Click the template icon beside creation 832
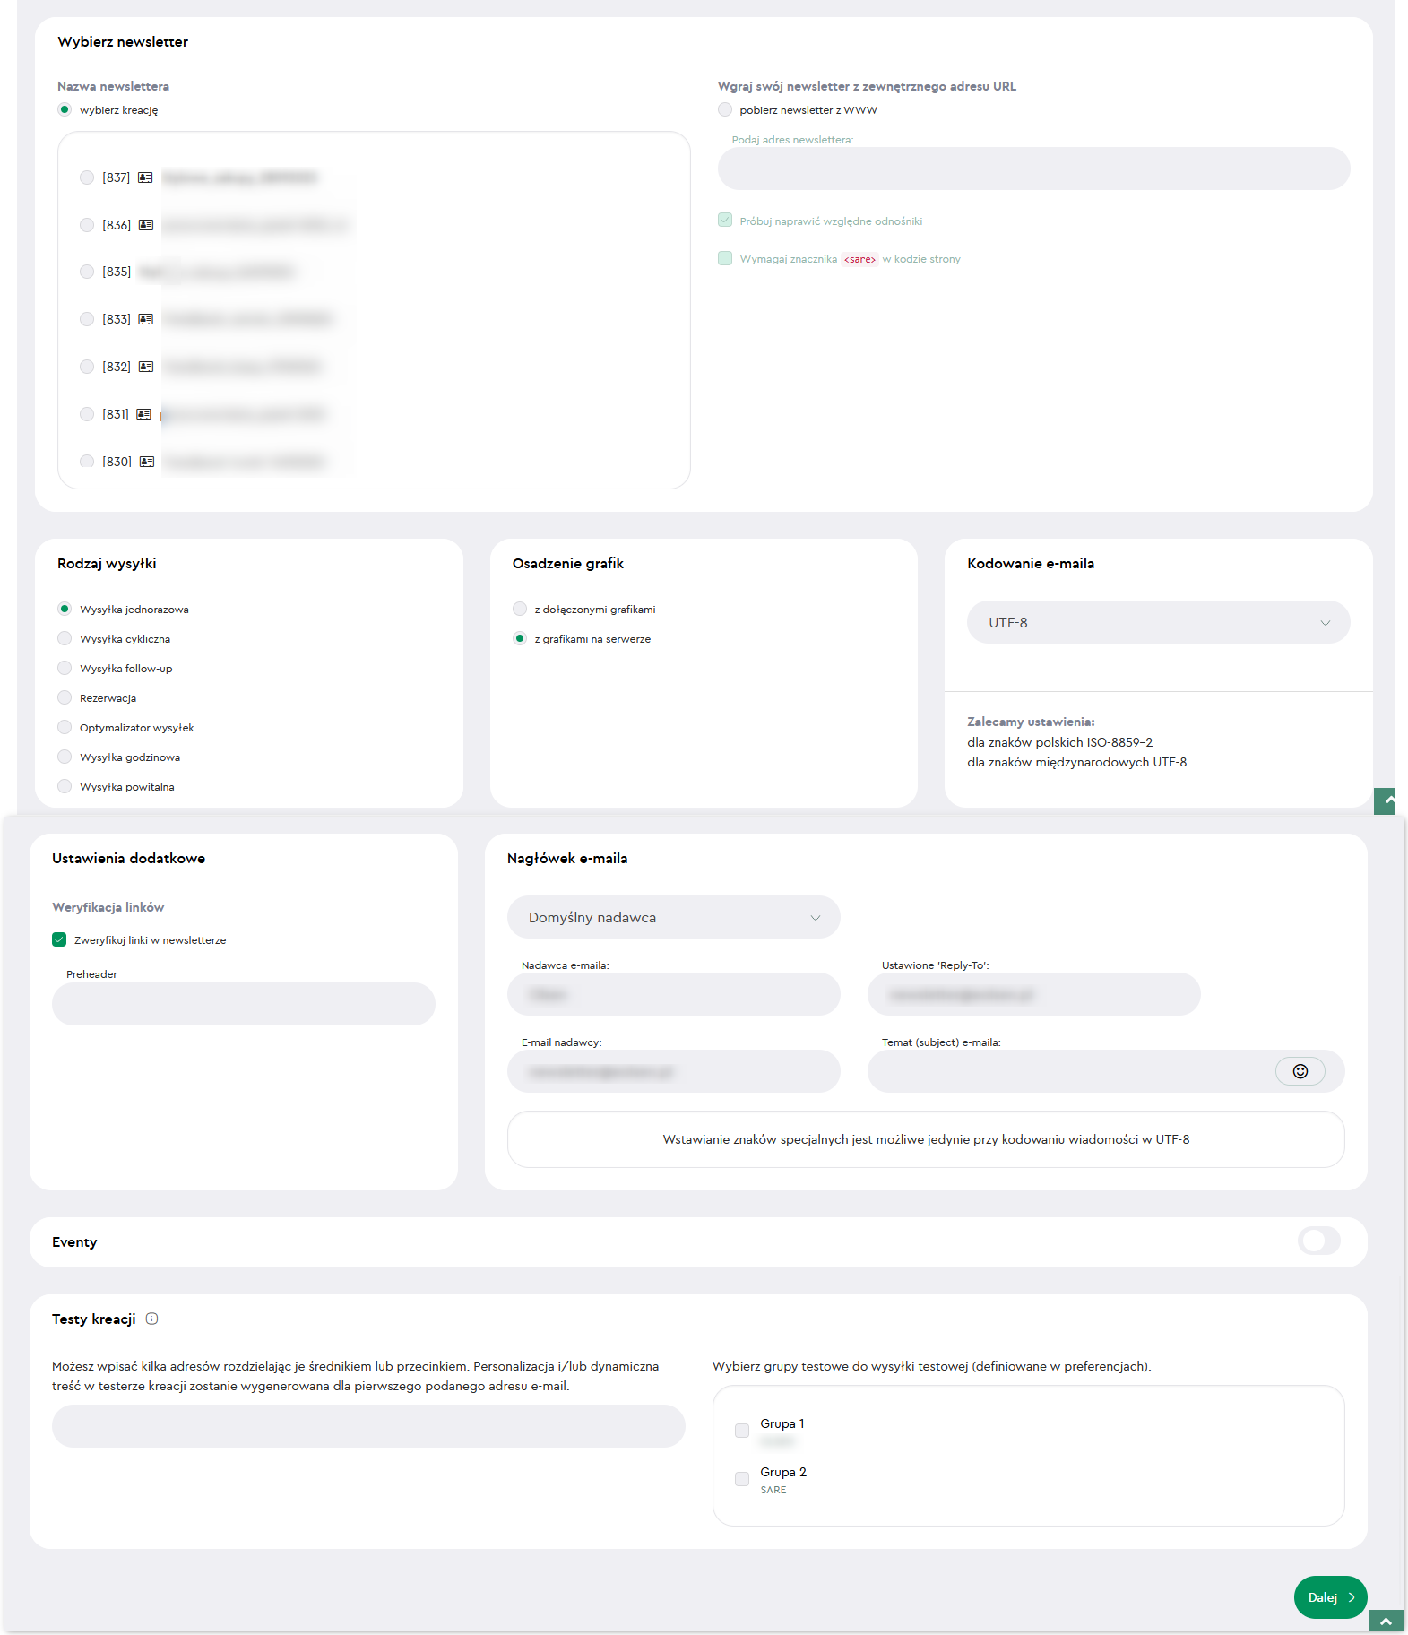The height and width of the screenshot is (1635, 1408). [x=146, y=367]
